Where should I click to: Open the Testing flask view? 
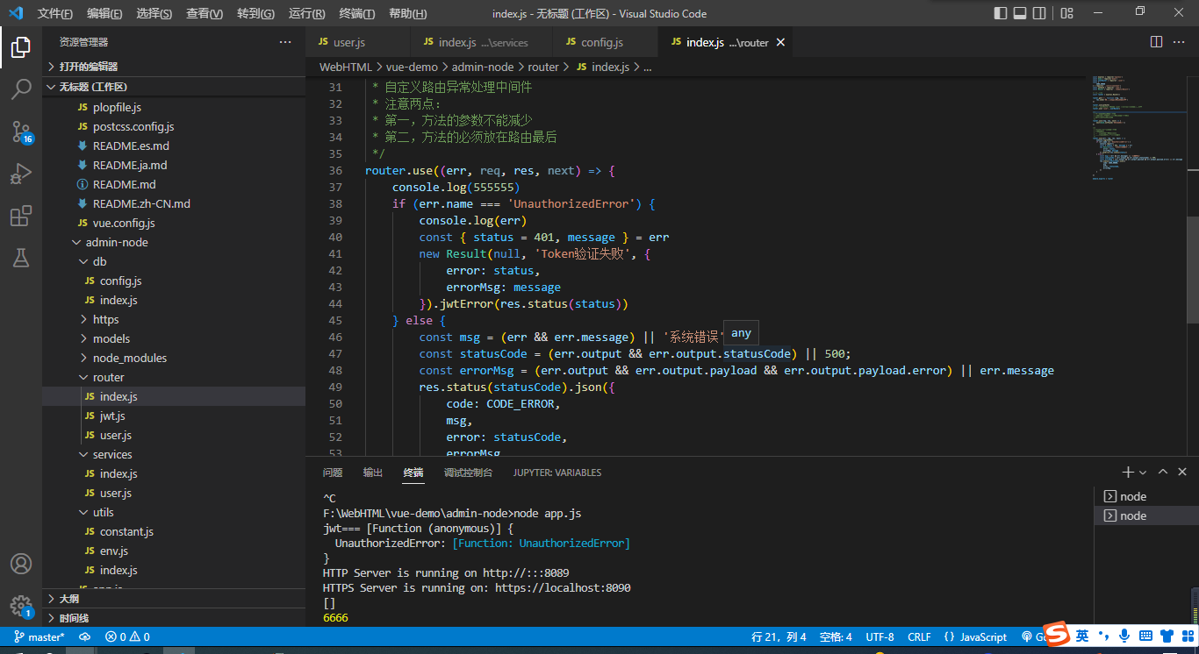point(21,258)
